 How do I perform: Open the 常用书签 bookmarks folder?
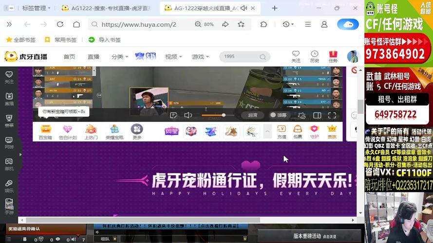pos(60,40)
